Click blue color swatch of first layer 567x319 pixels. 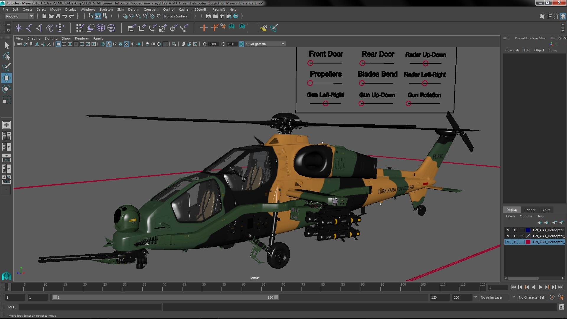click(528, 230)
